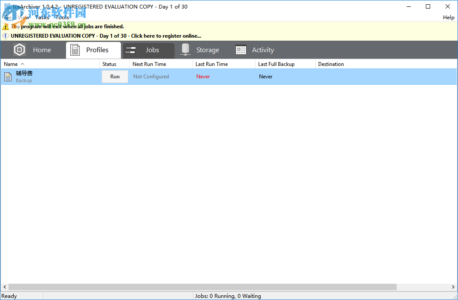Image resolution: width=458 pixels, height=300 pixels.
Task: Open the Tools menu
Action: click(62, 18)
